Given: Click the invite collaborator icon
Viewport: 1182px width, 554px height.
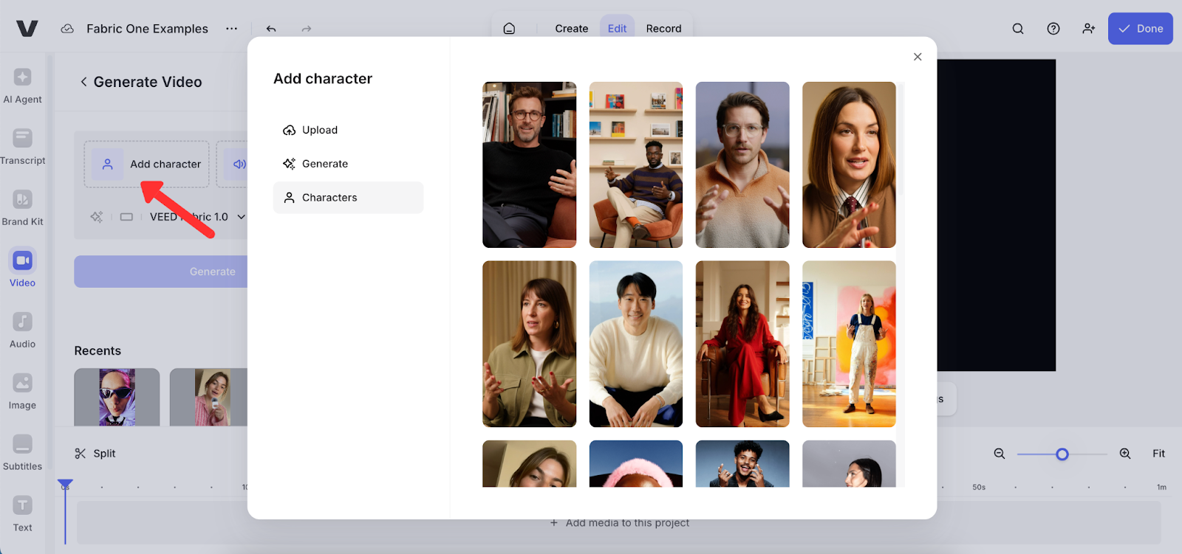Looking at the screenshot, I should [x=1089, y=29].
